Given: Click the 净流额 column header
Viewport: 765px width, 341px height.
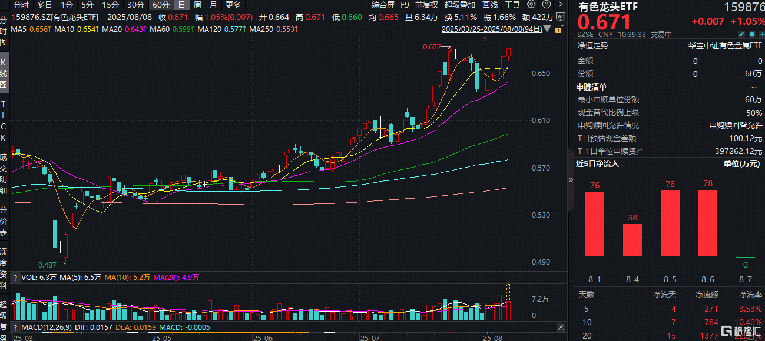Looking at the screenshot, I should coord(707,295).
